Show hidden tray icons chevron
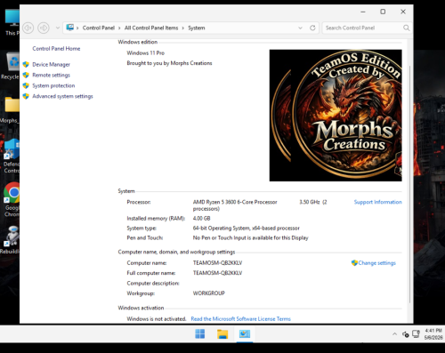This screenshot has width=445, height=353. (x=394, y=334)
